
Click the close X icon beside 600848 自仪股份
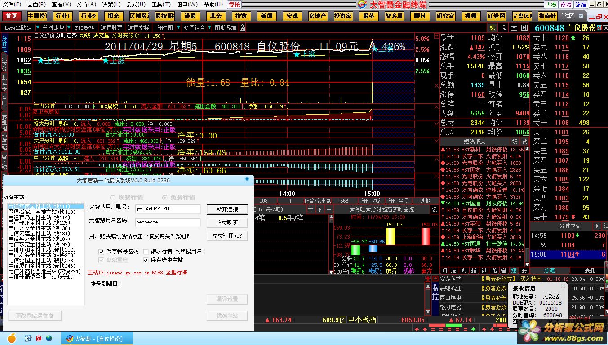(x=604, y=28)
